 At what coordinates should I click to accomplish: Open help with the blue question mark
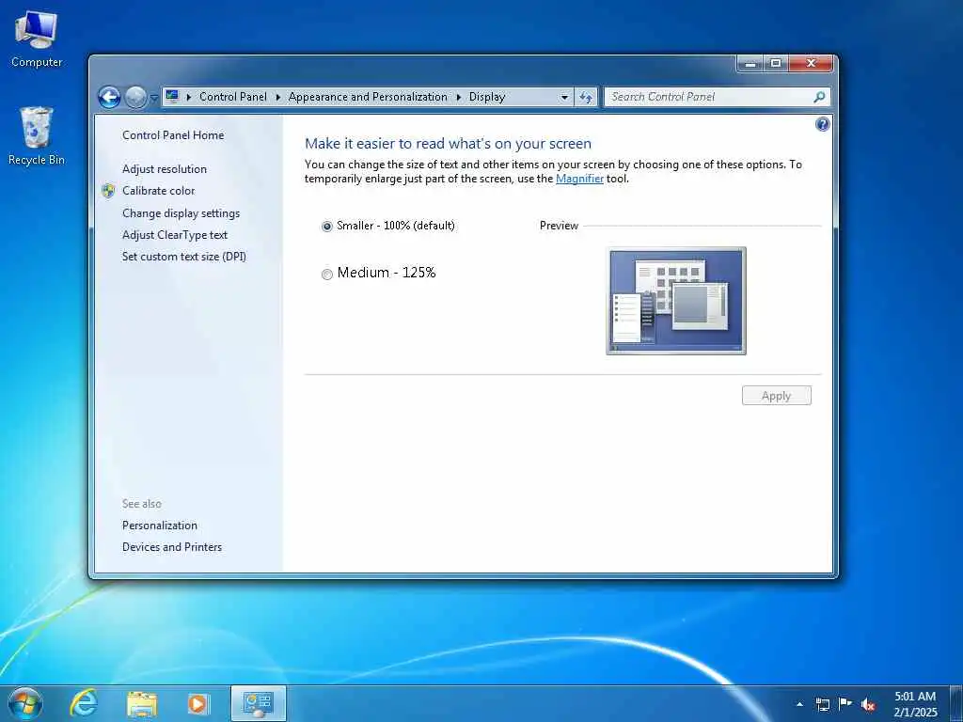(822, 125)
